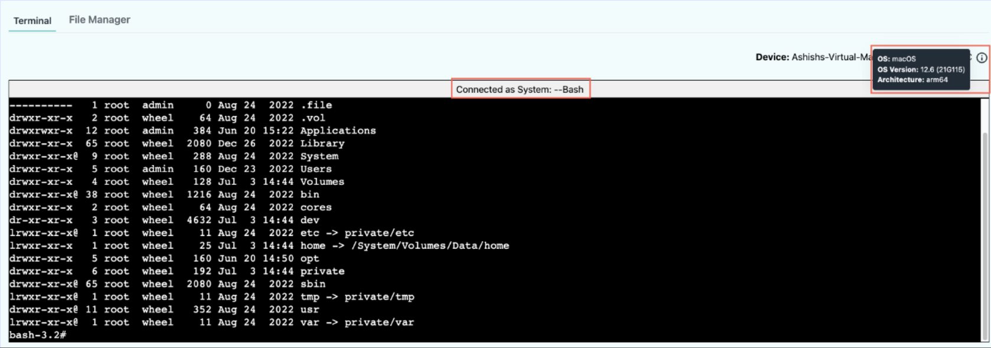The height and width of the screenshot is (348, 991).
Task: Click the Architecture arm64 tooltip line
Action: [912, 80]
